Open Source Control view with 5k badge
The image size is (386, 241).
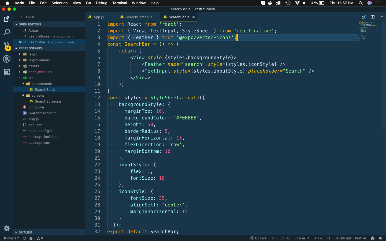tap(7, 46)
